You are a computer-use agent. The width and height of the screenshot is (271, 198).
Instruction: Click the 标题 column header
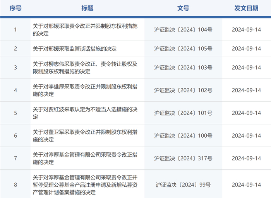pyautogui.click(x=87, y=8)
